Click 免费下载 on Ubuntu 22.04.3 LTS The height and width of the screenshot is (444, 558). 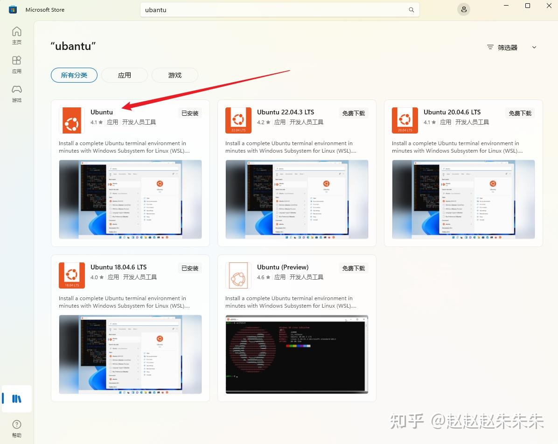pos(353,113)
